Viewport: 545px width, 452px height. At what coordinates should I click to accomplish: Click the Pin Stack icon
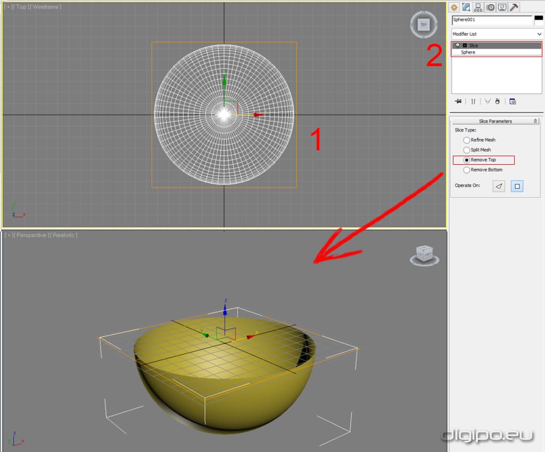(458, 101)
